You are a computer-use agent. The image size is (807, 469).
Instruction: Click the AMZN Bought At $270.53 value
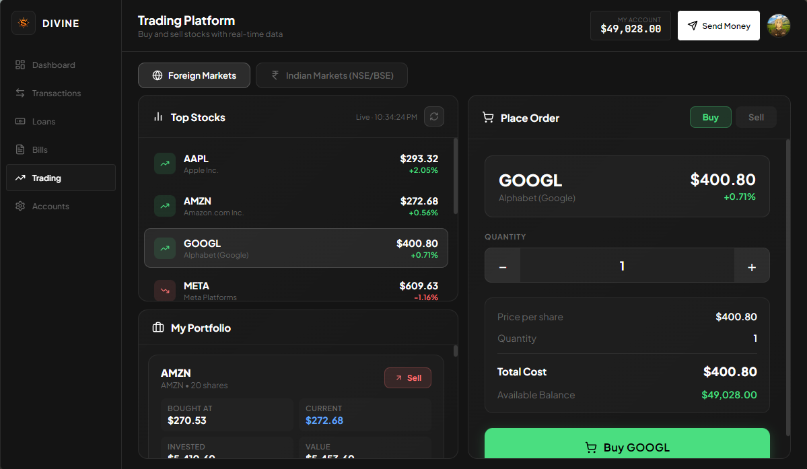(x=187, y=421)
